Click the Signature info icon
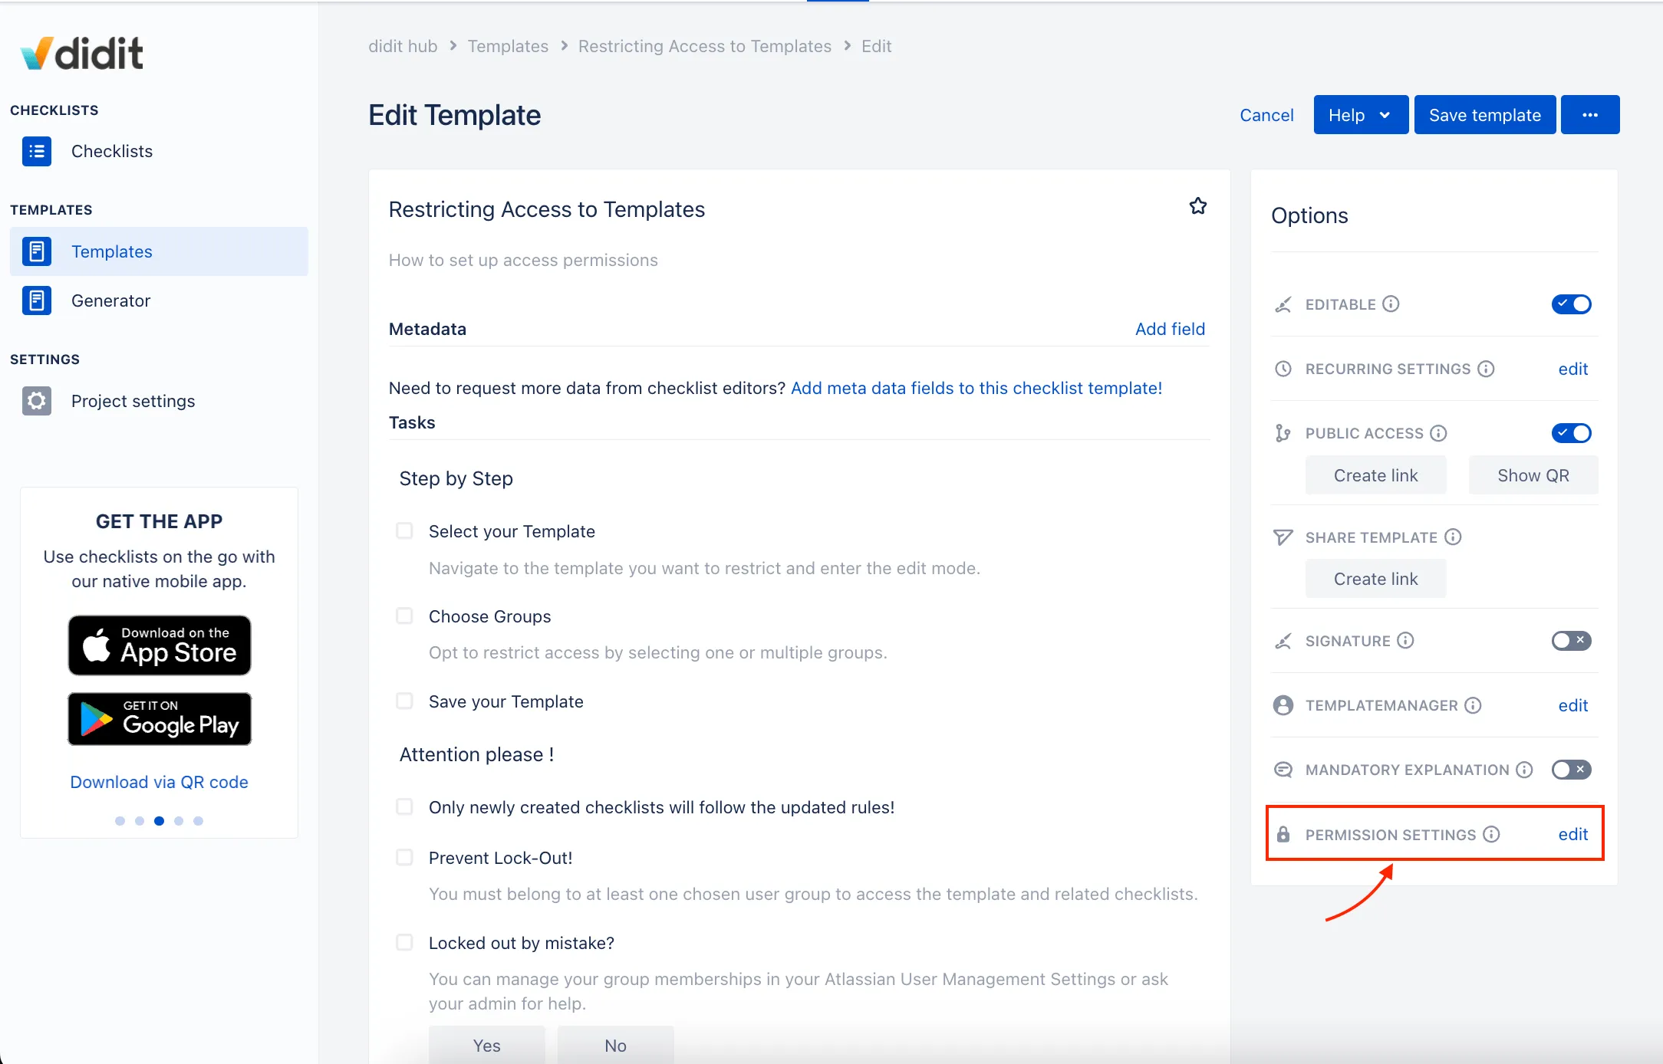The width and height of the screenshot is (1663, 1064). (1406, 640)
